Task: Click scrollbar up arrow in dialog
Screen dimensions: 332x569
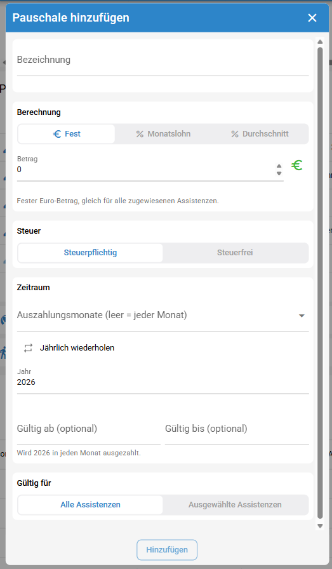Action: pyautogui.click(x=320, y=42)
